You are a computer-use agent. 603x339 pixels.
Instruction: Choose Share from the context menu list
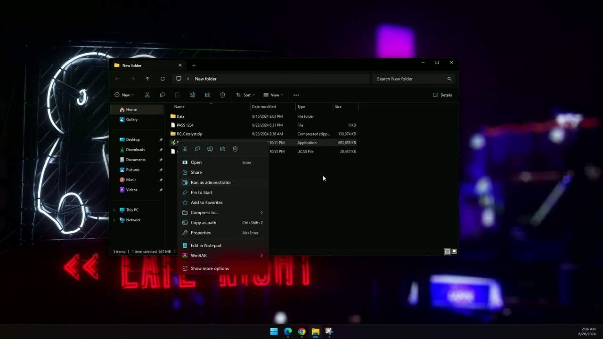[x=223, y=172]
